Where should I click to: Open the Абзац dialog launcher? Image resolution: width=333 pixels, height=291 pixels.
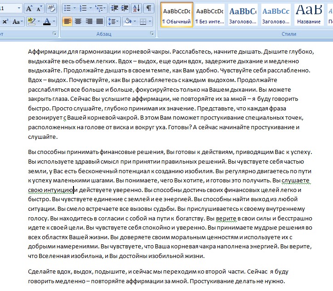[x=152, y=33]
